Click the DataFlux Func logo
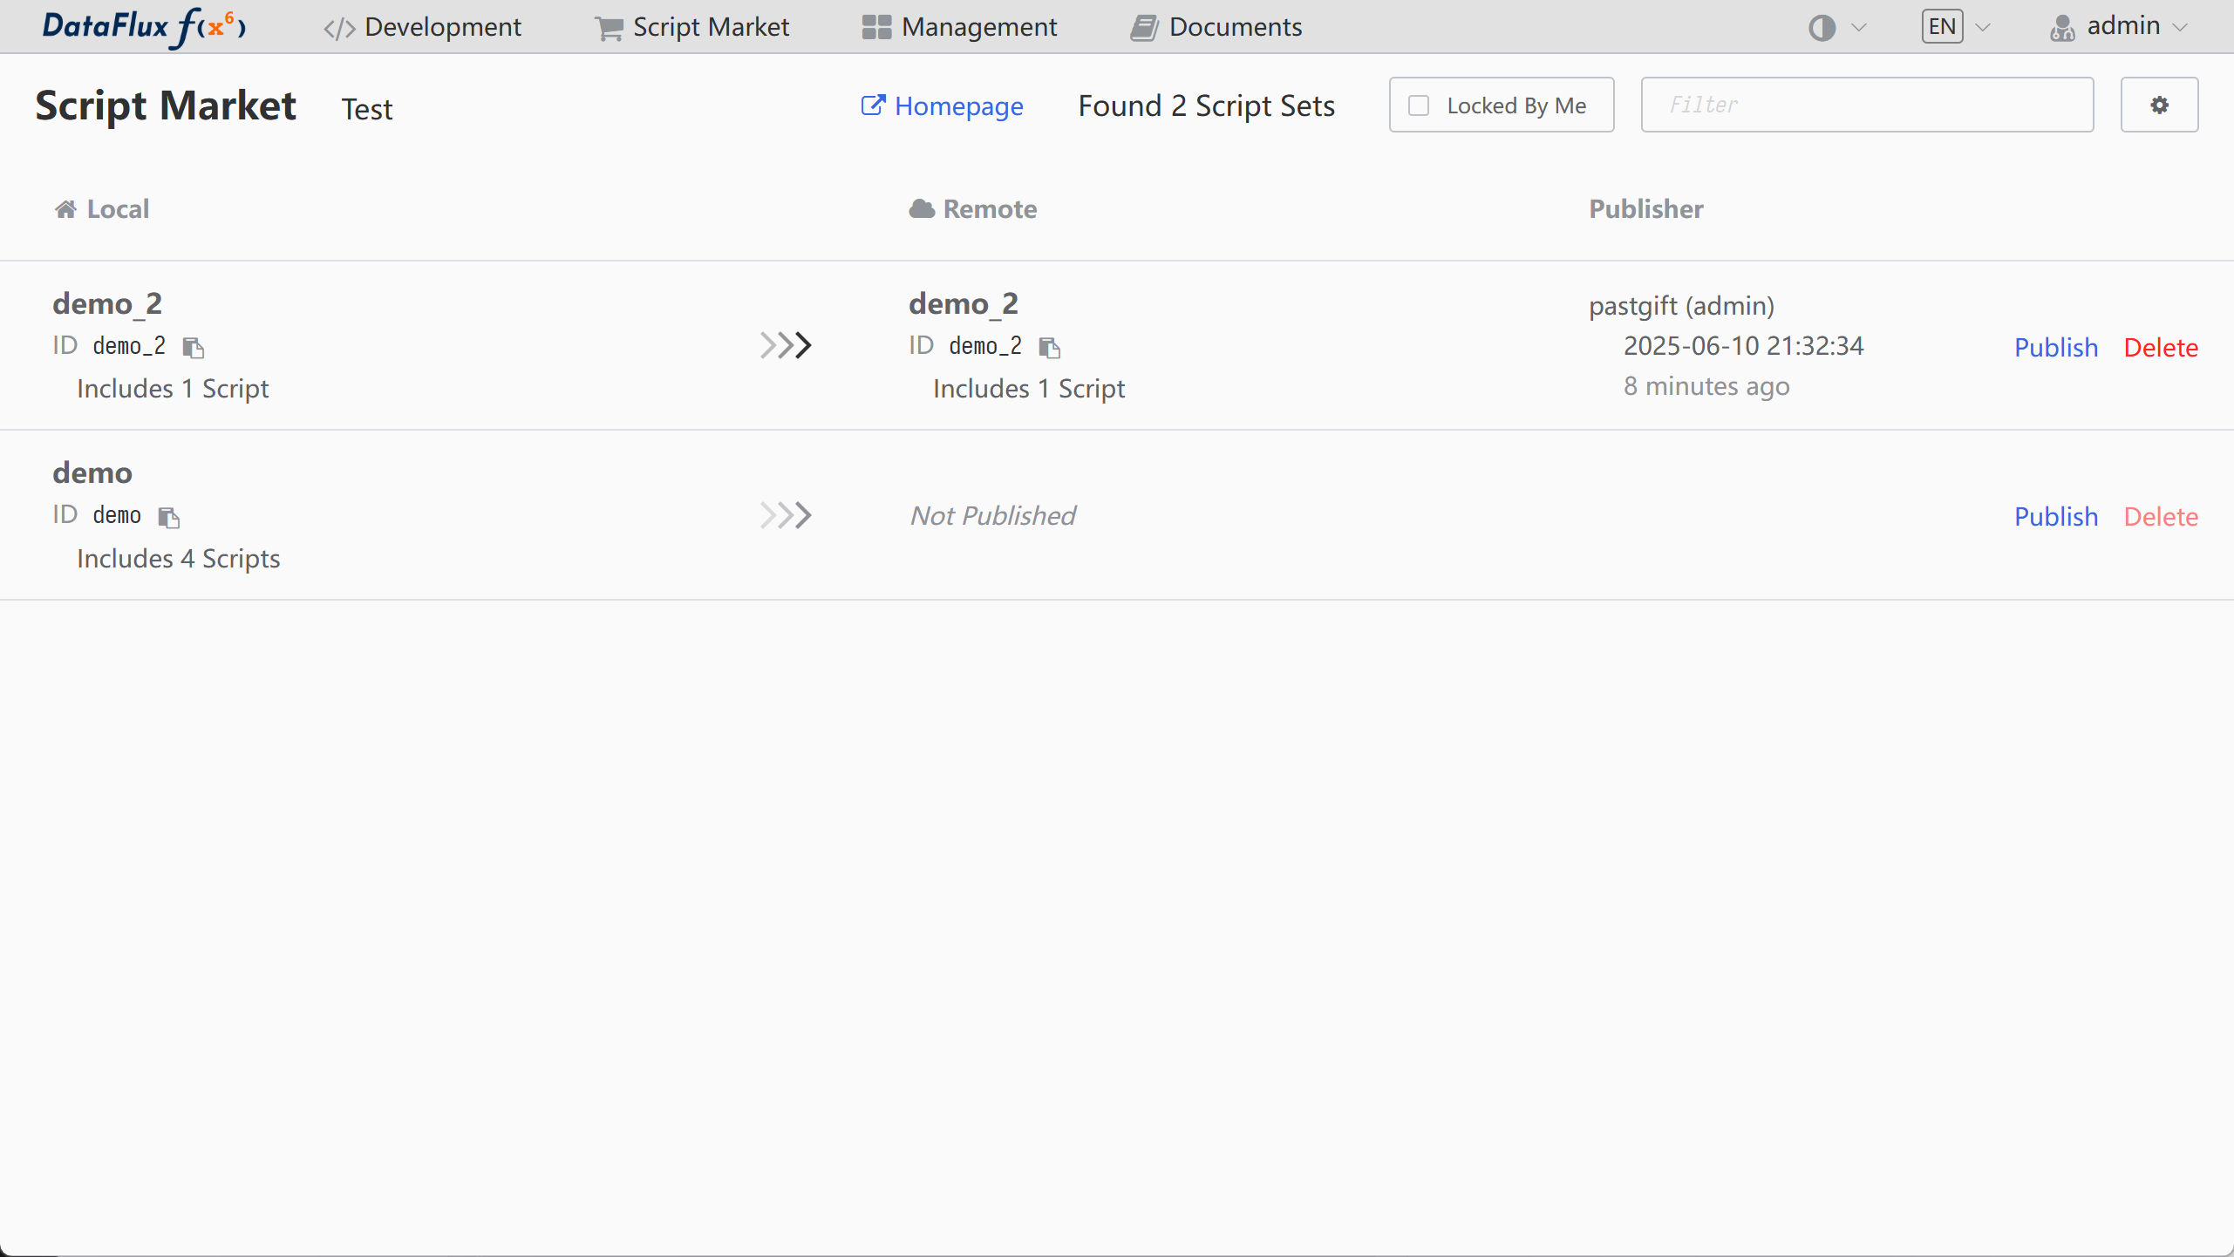This screenshot has width=2234, height=1257. pyautogui.click(x=144, y=26)
